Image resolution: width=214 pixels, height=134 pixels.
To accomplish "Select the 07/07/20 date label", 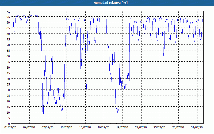I will (48, 128).
